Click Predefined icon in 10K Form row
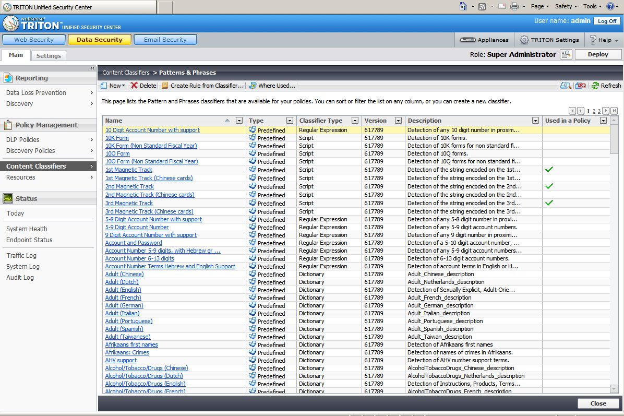This screenshot has width=624, height=416. click(x=253, y=138)
